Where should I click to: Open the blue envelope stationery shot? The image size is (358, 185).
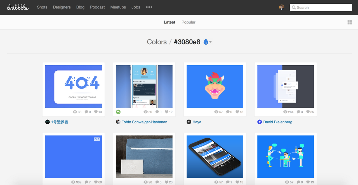click(144, 157)
